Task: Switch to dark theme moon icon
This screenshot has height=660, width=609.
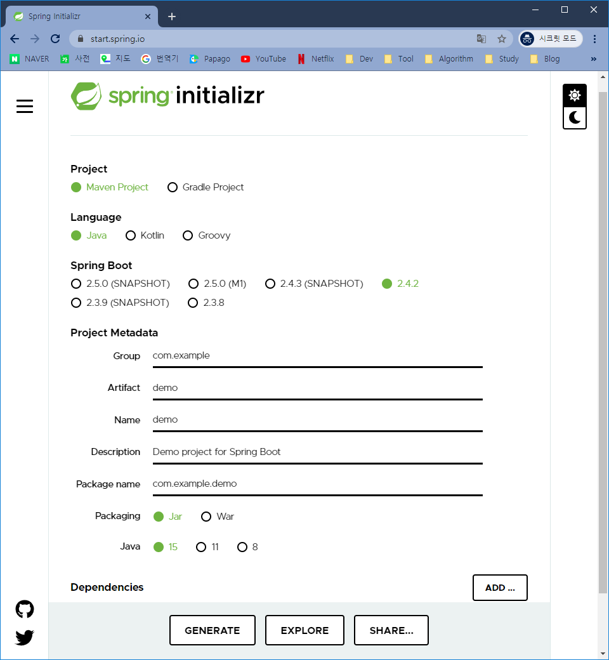Action: pos(575,117)
